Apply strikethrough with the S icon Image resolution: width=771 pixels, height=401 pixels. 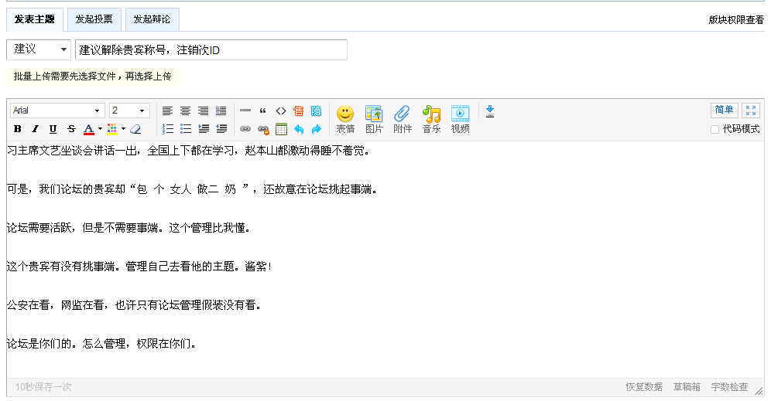pos(71,129)
